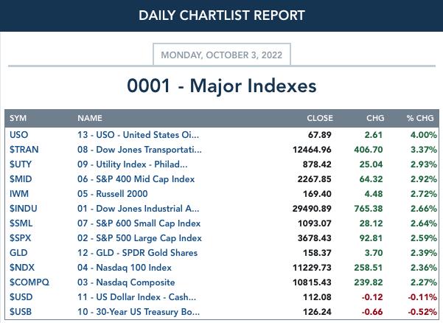Sort by the CLOSE column header
The image size is (443, 323).
[320, 118]
